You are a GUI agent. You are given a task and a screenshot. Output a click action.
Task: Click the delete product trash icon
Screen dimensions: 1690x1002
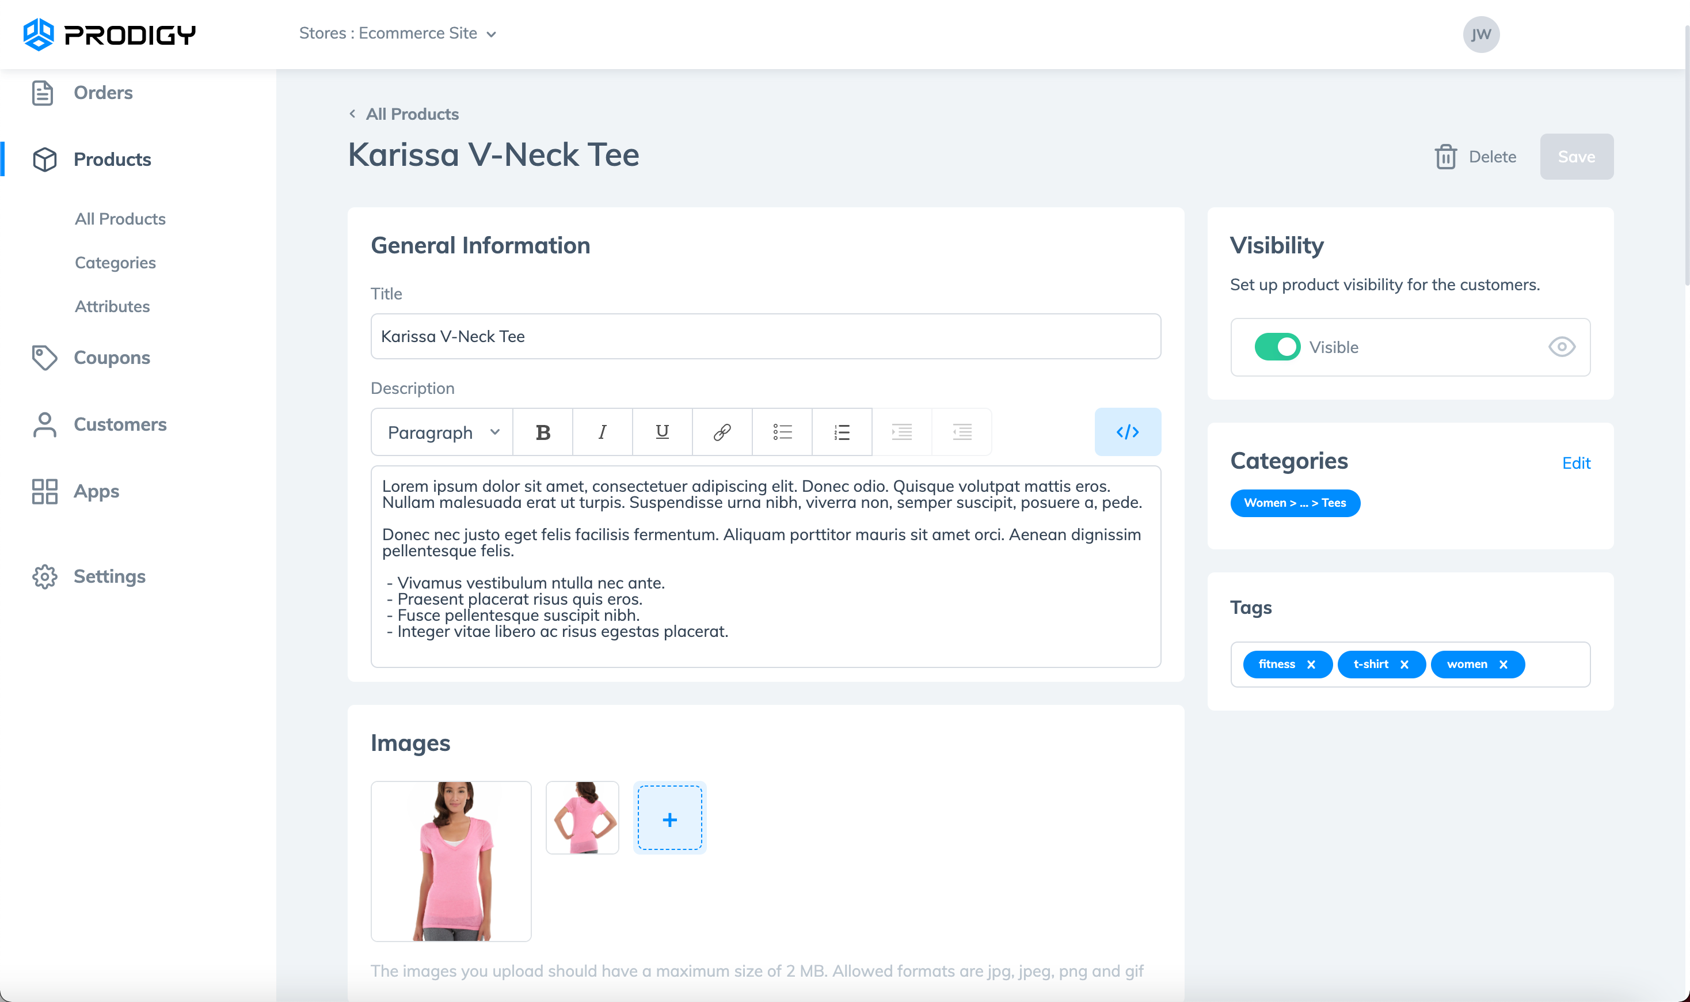(1448, 156)
